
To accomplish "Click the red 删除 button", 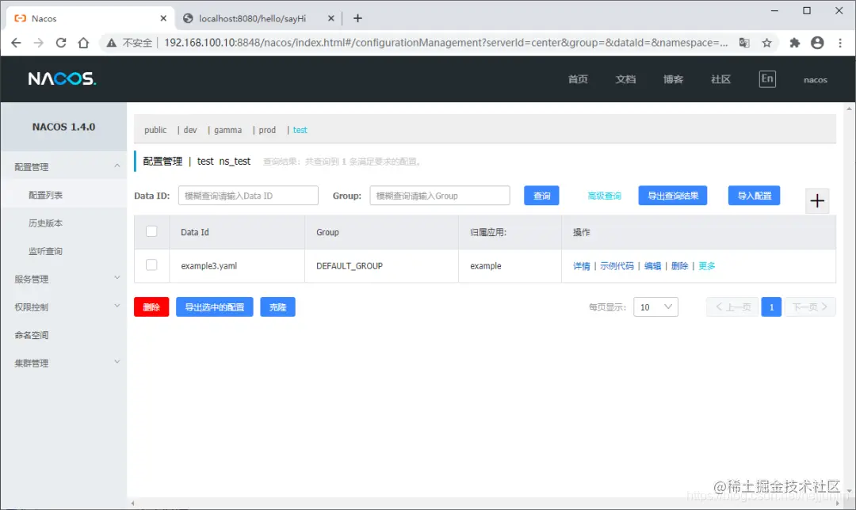I will (151, 307).
